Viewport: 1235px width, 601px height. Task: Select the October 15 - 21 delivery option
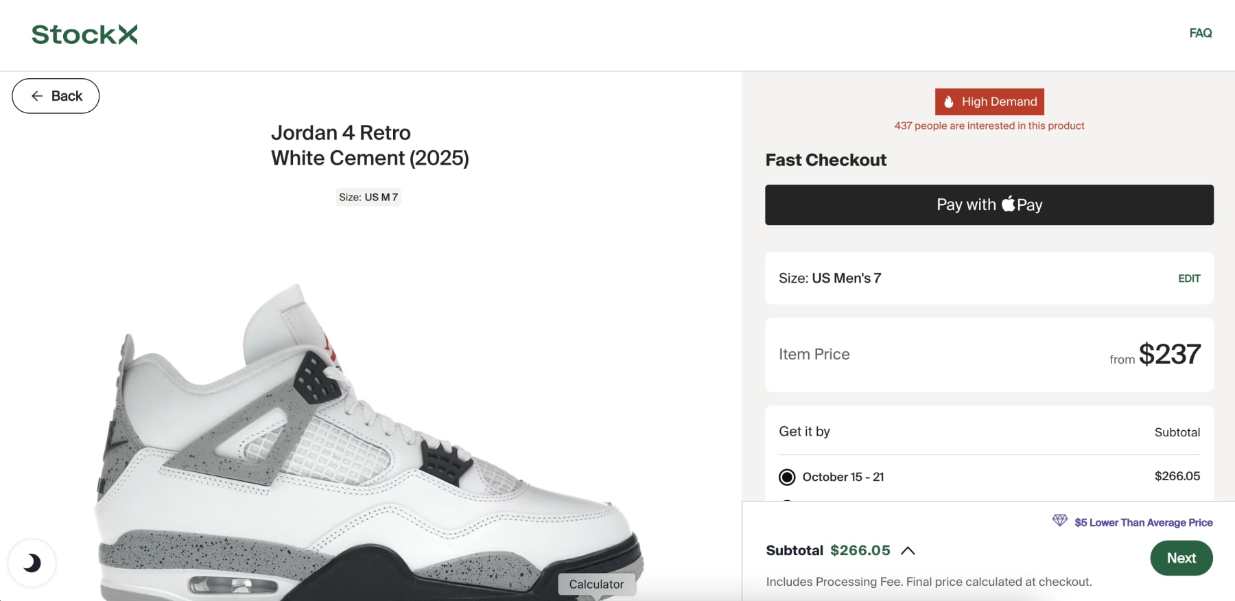(x=788, y=476)
